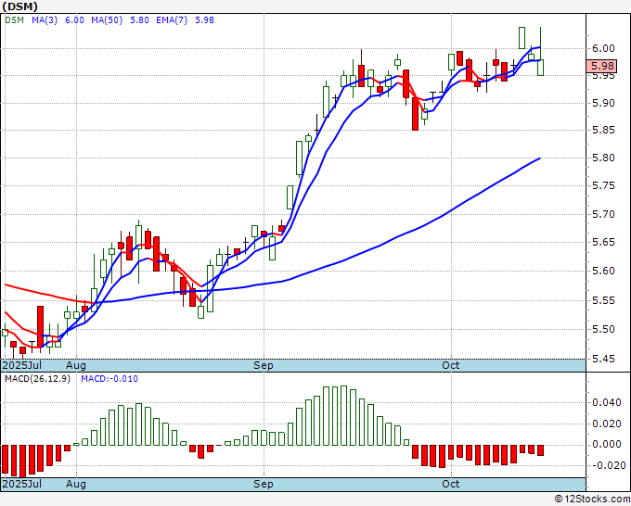Click the 5.50 price axis label
Viewport: 631px width, 506px height.
tap(603, 329)
